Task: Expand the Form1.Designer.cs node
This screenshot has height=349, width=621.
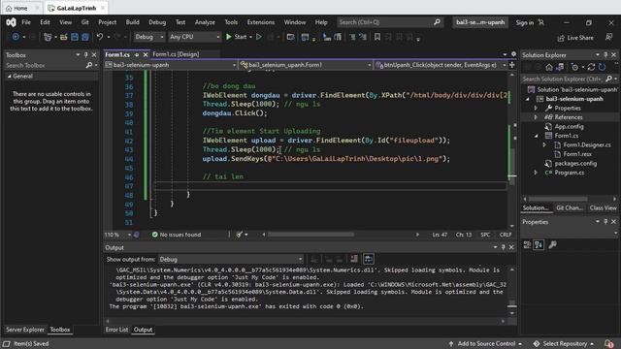Action: pos(544,144)
